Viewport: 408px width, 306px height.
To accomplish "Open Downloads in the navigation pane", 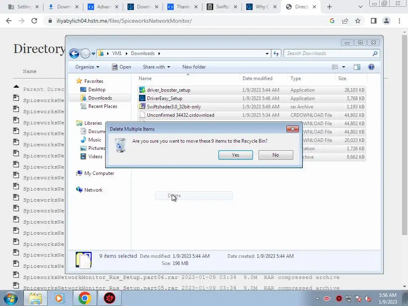I will pos(100,98).
